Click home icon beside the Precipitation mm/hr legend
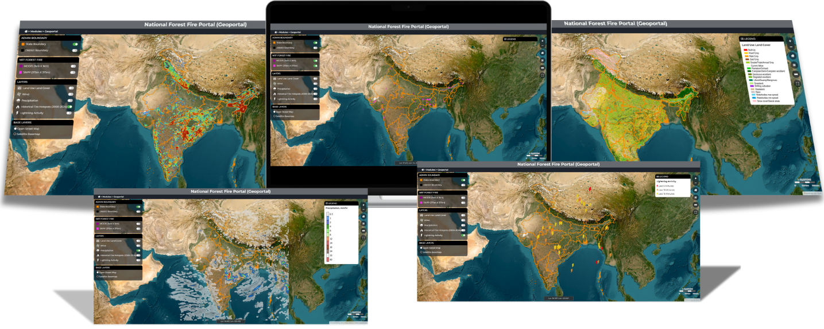The height and width of the screenshot is (329, 824). (363, 216)
